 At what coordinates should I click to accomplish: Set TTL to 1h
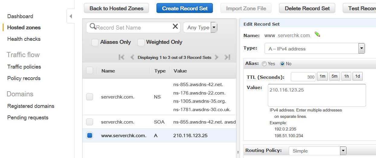346,76
